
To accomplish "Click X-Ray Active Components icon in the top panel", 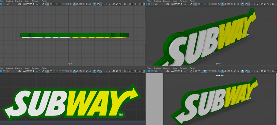I will (x=116, y=4).
